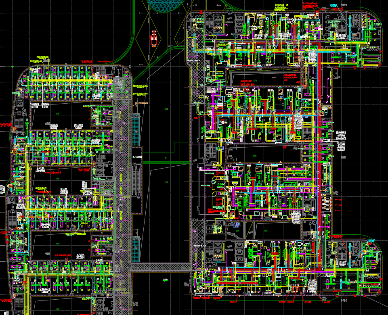Image resolution: width=388 pixels, height=315 pixels.
Task: Select the small green marker left of left building
Action: coord(13,65)
